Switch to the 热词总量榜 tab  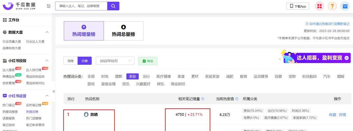(124, 31)
